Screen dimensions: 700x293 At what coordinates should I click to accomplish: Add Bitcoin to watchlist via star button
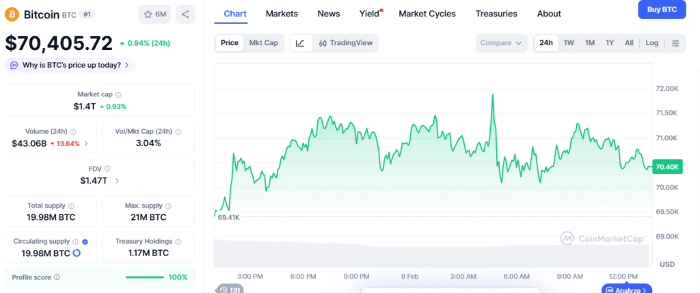pos(155,14)
